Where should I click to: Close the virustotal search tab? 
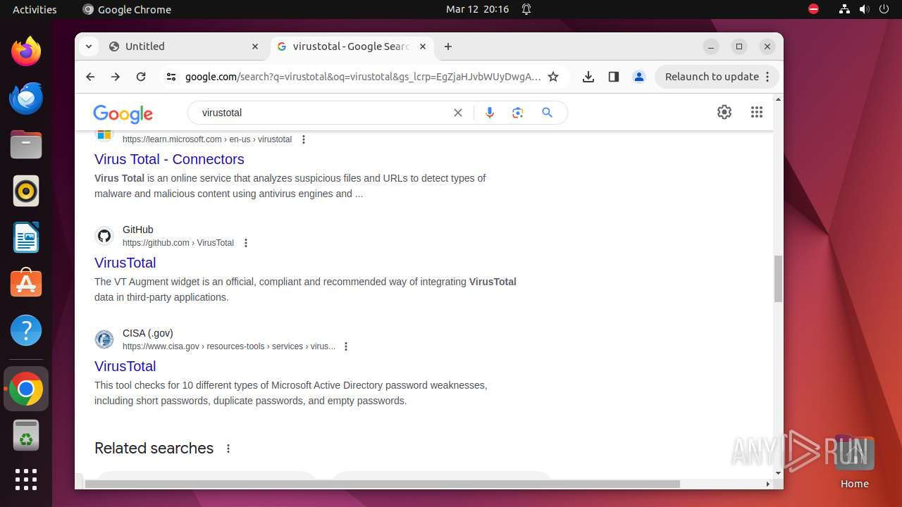click(423, 46)
